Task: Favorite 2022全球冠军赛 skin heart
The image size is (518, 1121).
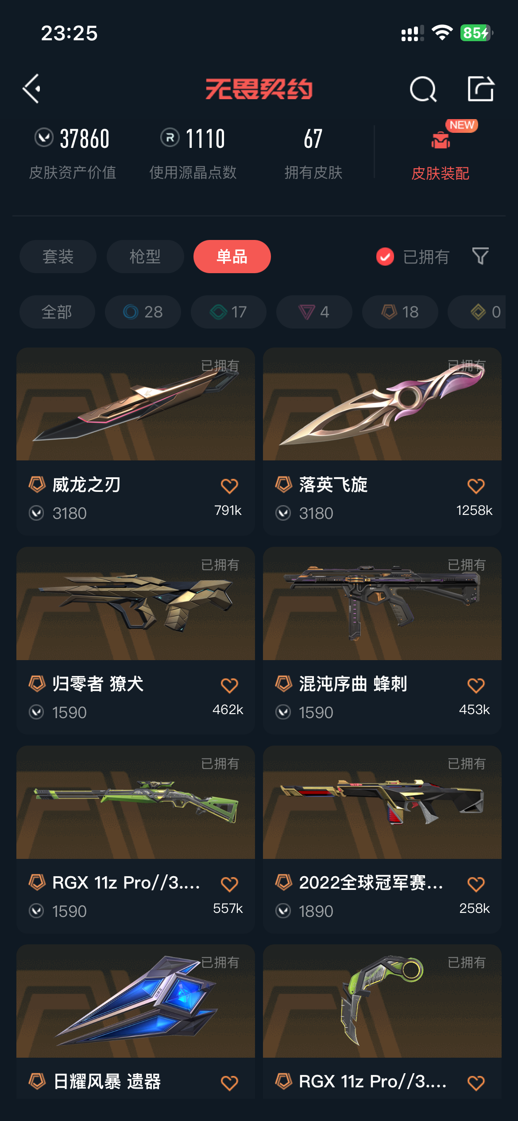Action: coord(476,884)
